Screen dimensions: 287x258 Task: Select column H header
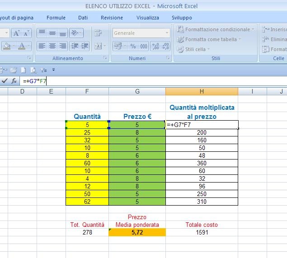click(x=202, y=91)
